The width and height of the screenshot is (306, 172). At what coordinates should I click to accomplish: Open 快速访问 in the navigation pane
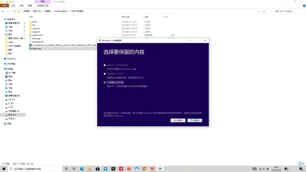click(x=11, y=19)
